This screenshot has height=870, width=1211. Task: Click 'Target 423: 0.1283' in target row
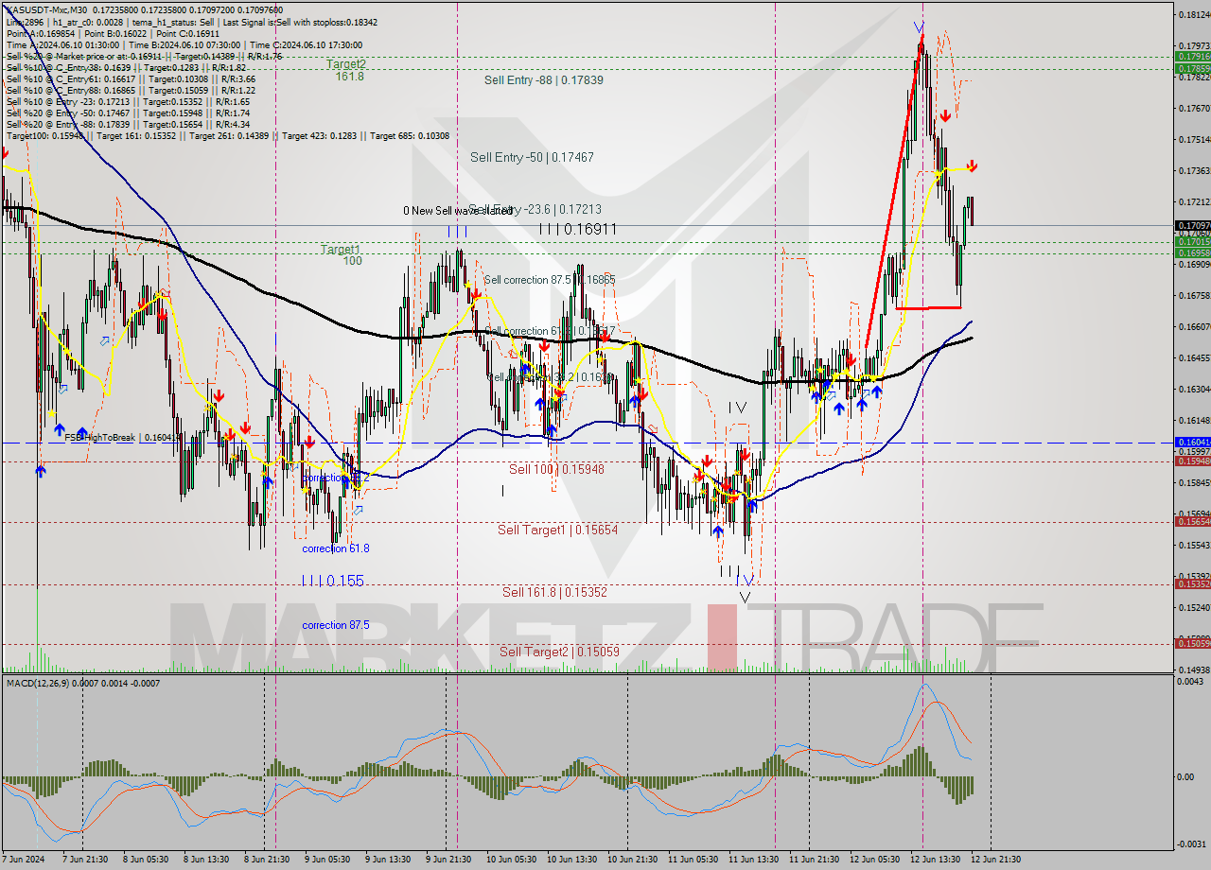tap(318, 136)
